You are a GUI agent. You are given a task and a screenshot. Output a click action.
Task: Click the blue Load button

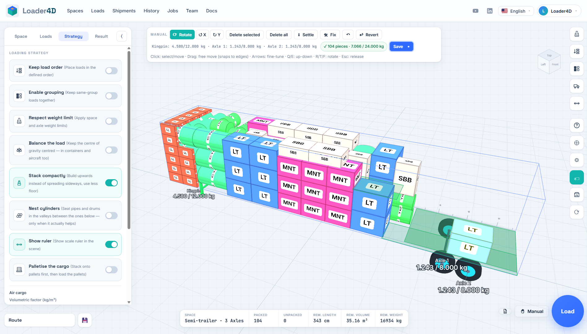point(567,311)
